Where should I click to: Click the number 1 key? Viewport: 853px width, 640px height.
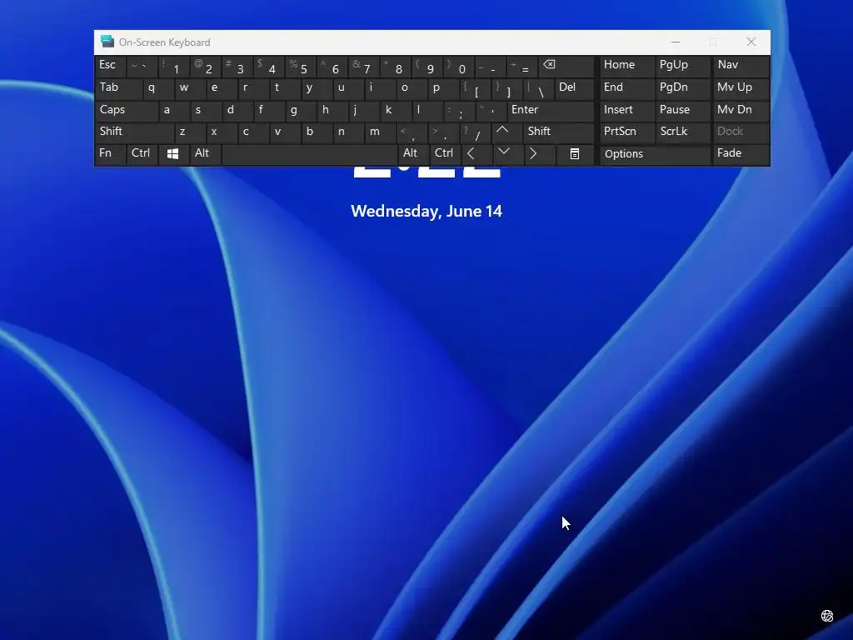[x=173, y=67]
